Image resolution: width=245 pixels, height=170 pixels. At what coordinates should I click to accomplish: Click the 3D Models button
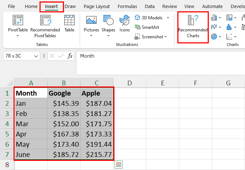pyautogui.click(x=148, y=18)
